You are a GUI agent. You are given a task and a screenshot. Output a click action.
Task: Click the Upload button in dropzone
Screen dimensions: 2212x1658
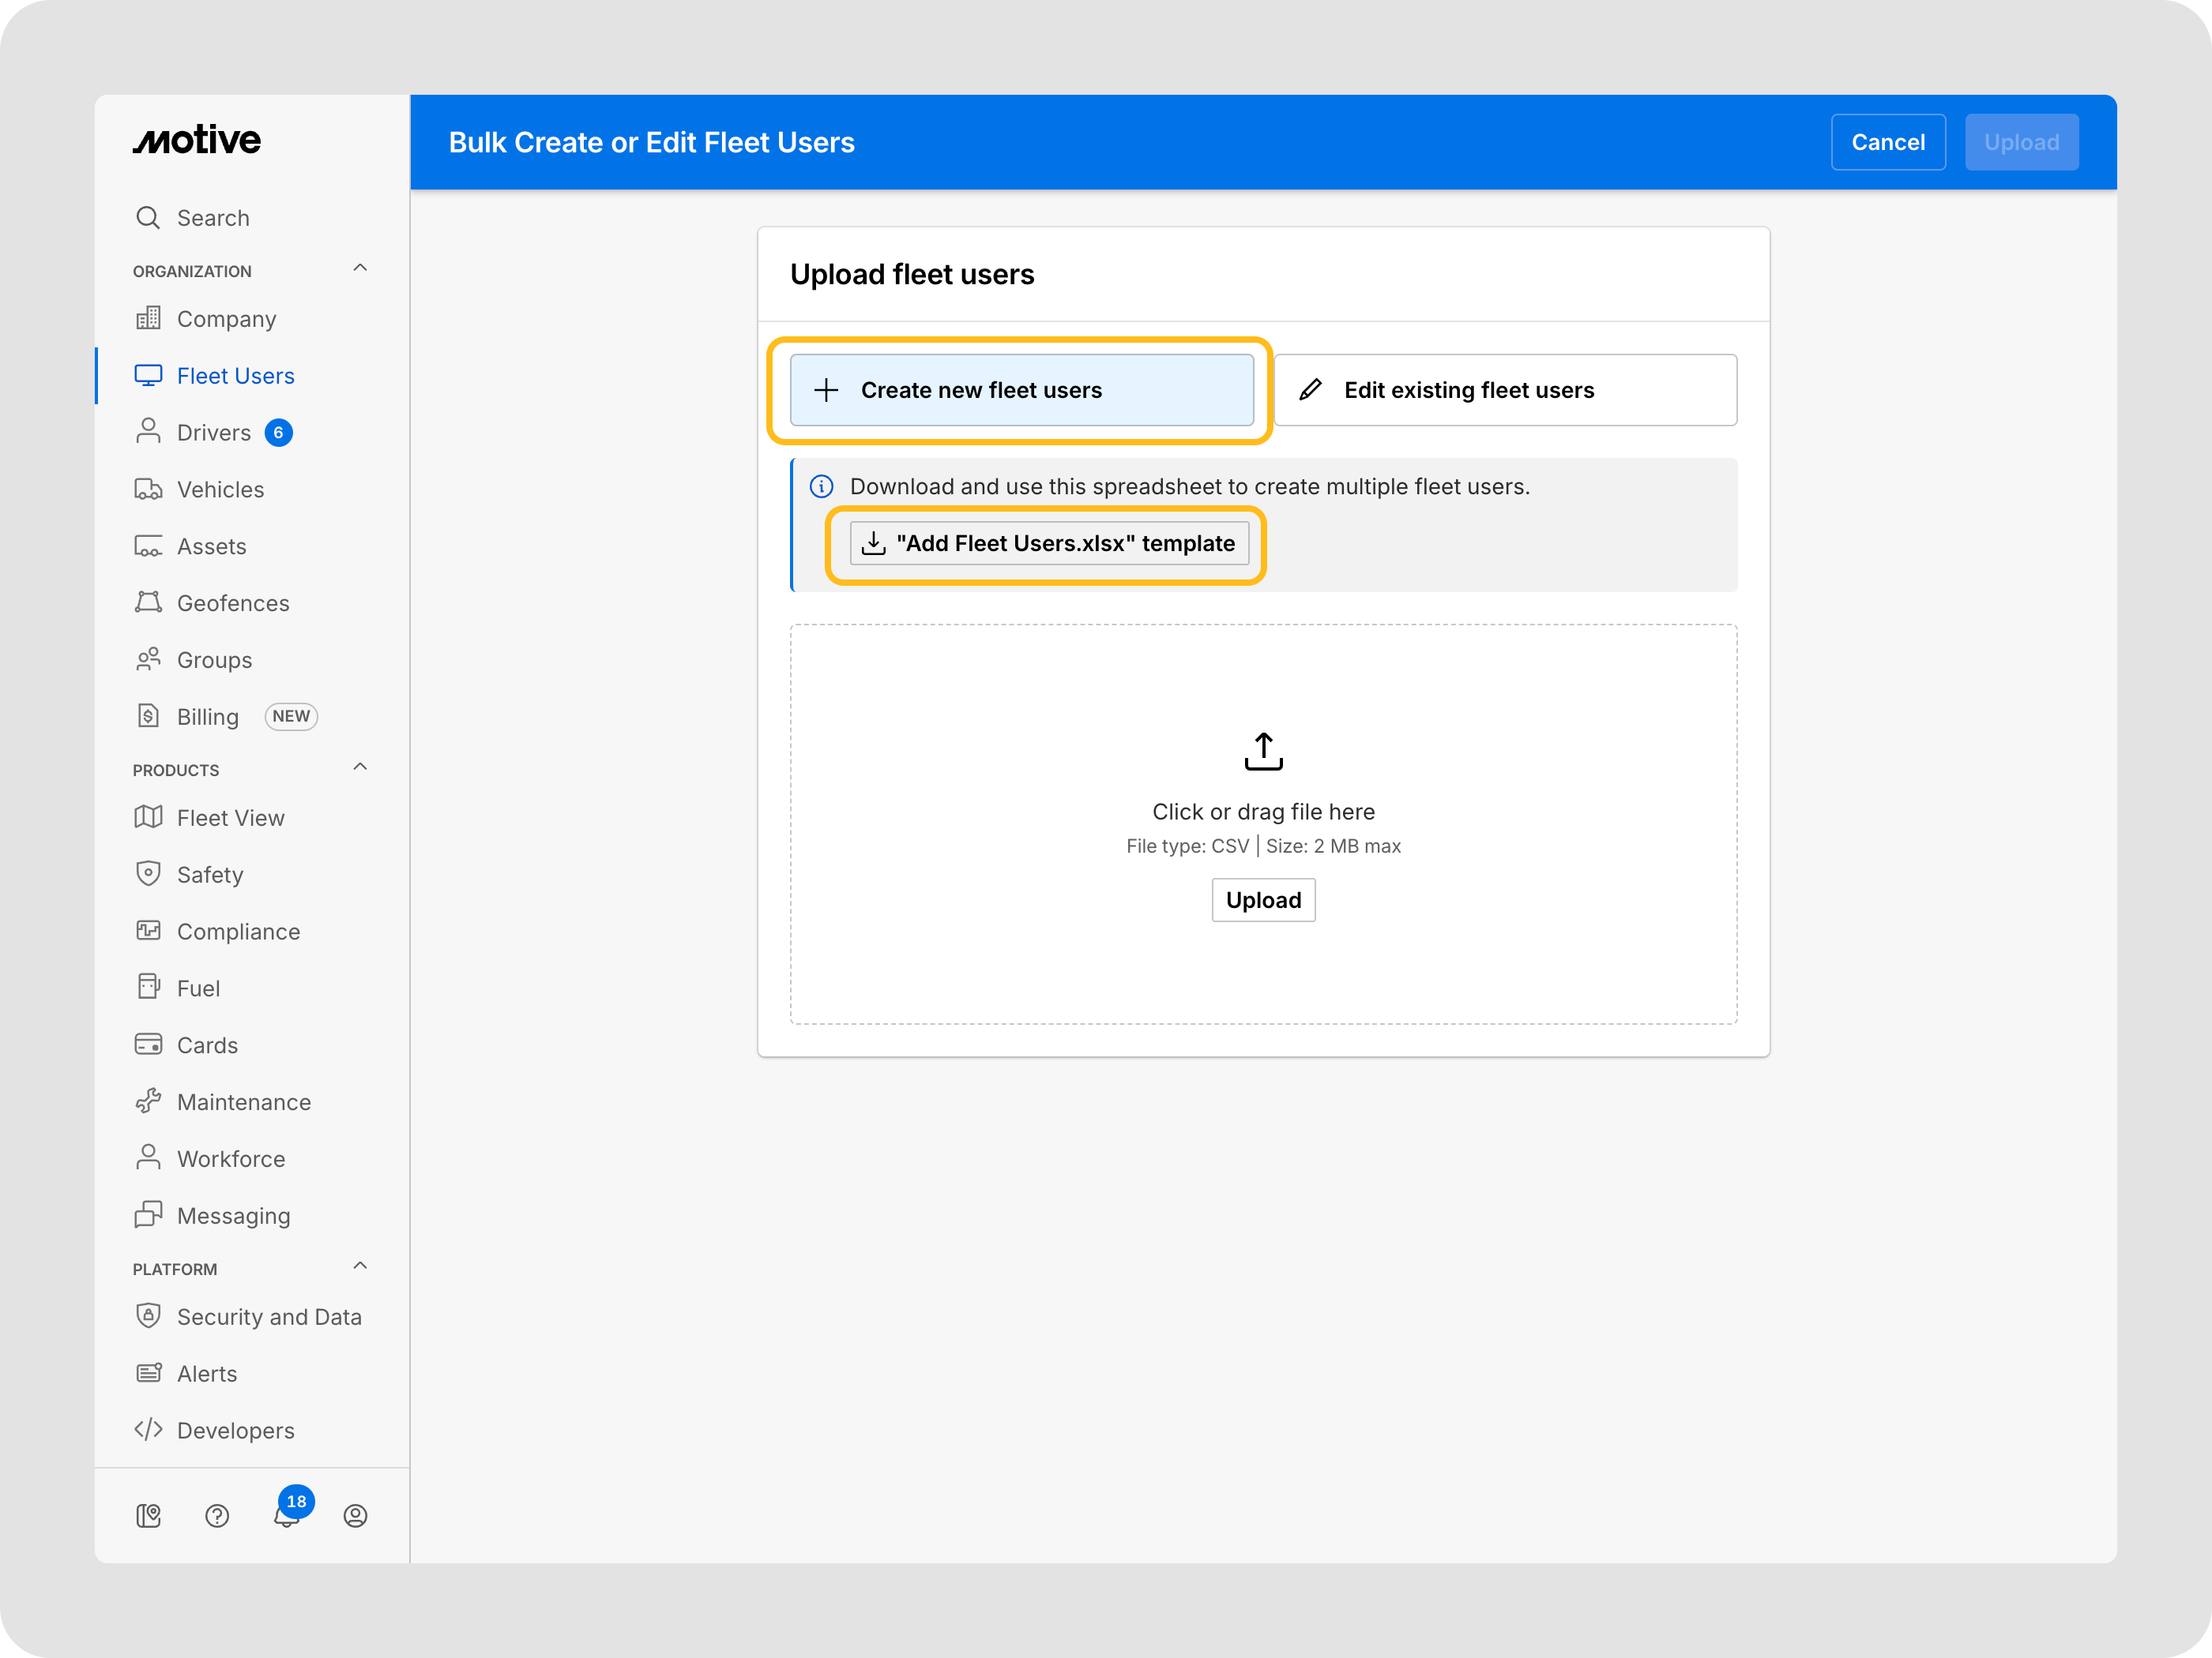[x=1263, y=901]
